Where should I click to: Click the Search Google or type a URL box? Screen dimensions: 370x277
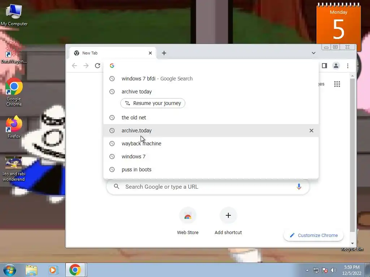[208, 187]
